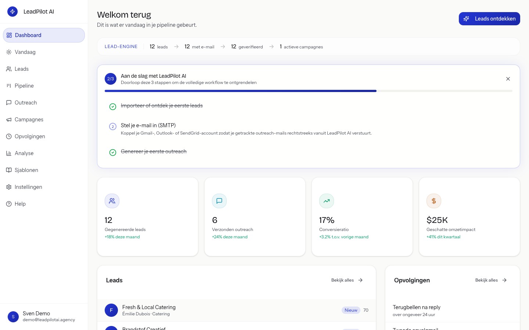This screenshot has width=529, height=330.
Task: Click the dollar icon on Geschatte omzetimpact card
Action: coord(434,201)
